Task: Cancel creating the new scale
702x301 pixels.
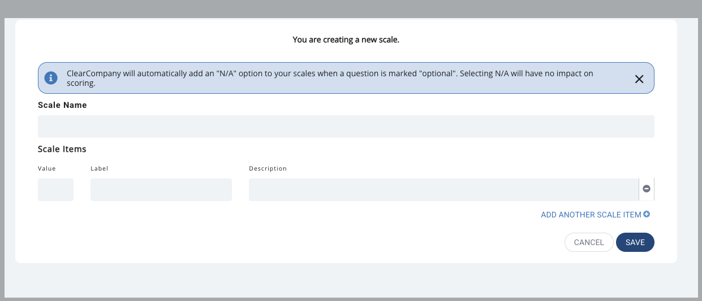Action: tap(589, 242)
